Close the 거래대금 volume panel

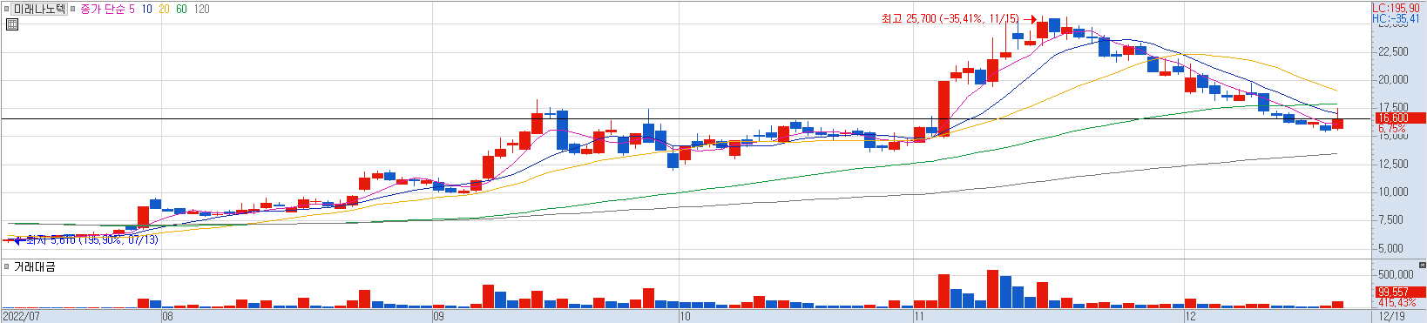[x=1422, y=265]
